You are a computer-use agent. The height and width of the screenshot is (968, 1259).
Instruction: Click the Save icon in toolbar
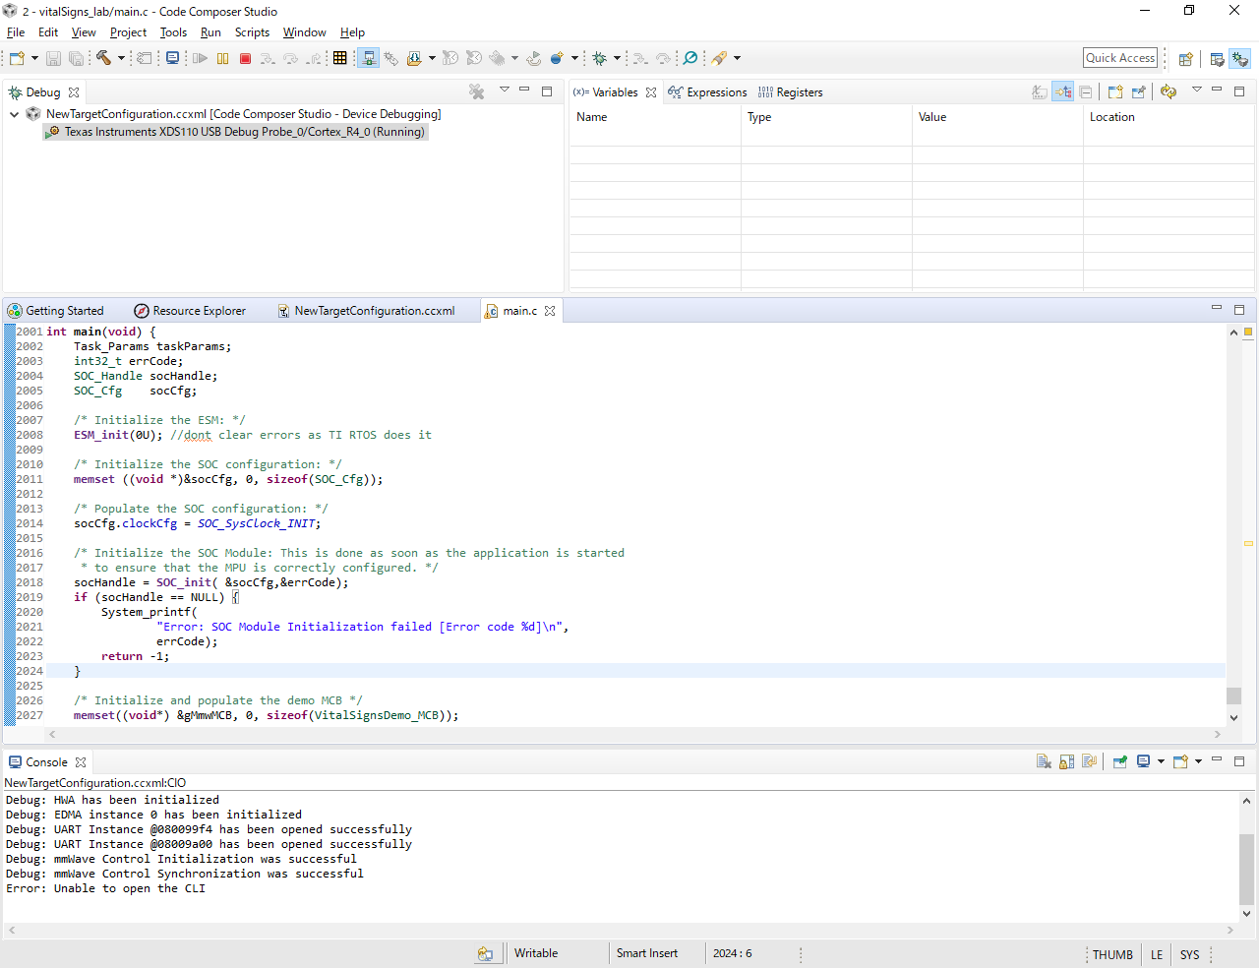click(x=53, y=58)
